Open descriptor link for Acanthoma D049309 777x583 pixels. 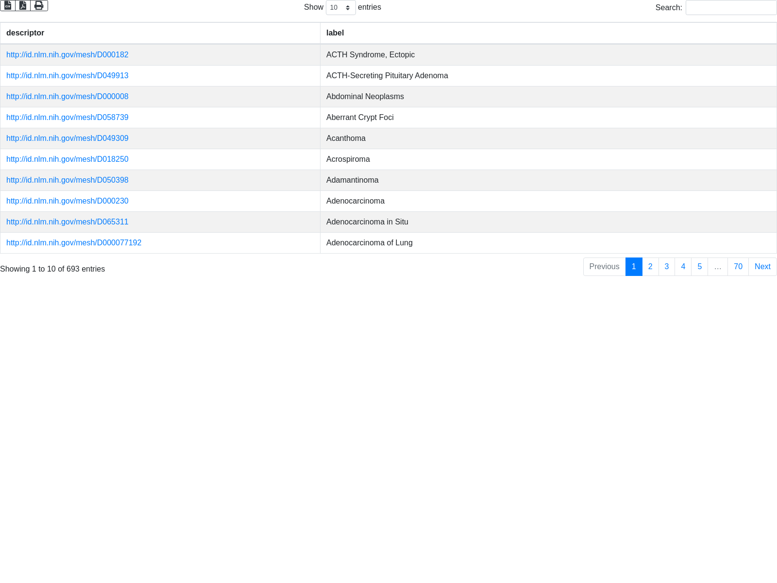(68, 138)
